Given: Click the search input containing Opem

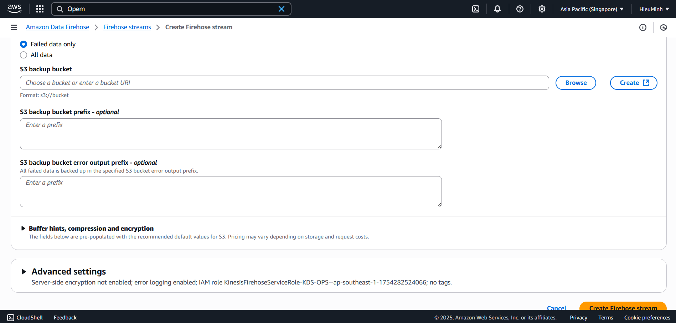Looking at the screenshot, I should point(171,9).
